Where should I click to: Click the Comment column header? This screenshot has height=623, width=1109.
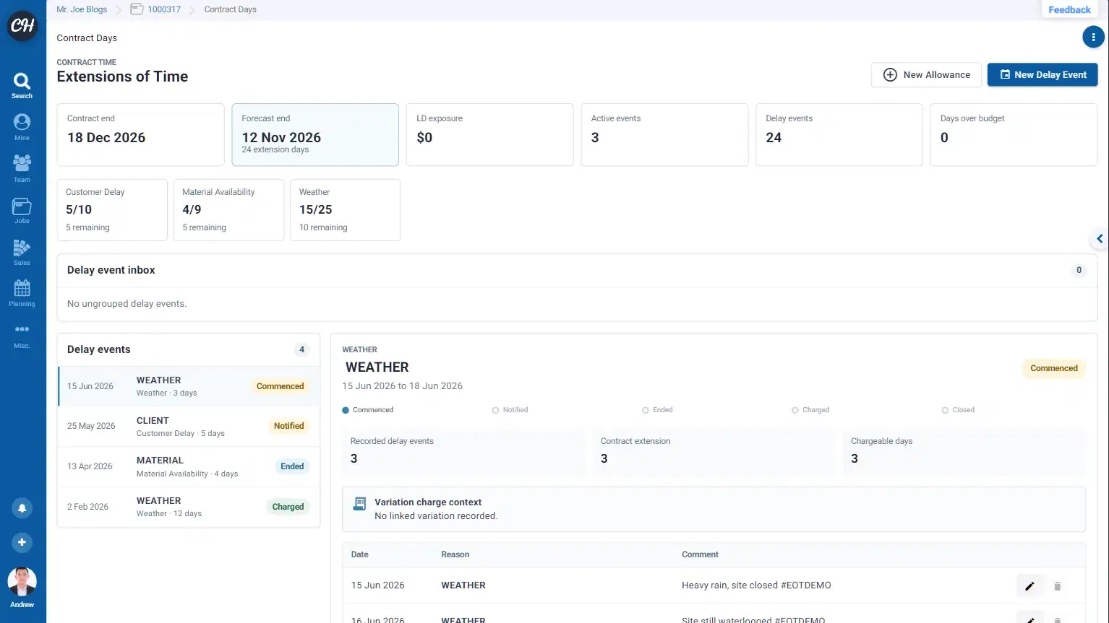pos(700,554)
